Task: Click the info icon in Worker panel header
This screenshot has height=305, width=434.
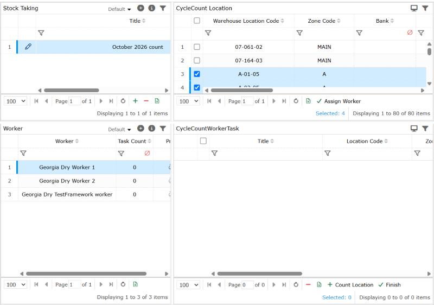Action: tap(152, 128)
